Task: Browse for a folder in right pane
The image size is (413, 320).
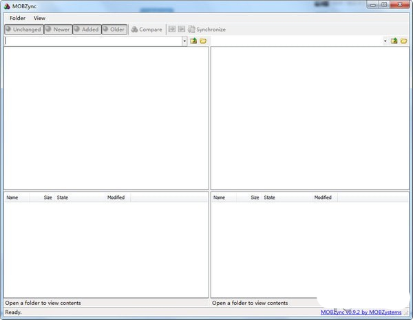Action: [404, 41]
